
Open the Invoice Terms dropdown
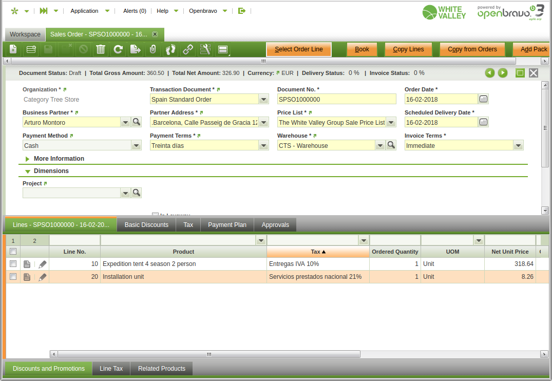pyautogui.click(x=518, y=146)
